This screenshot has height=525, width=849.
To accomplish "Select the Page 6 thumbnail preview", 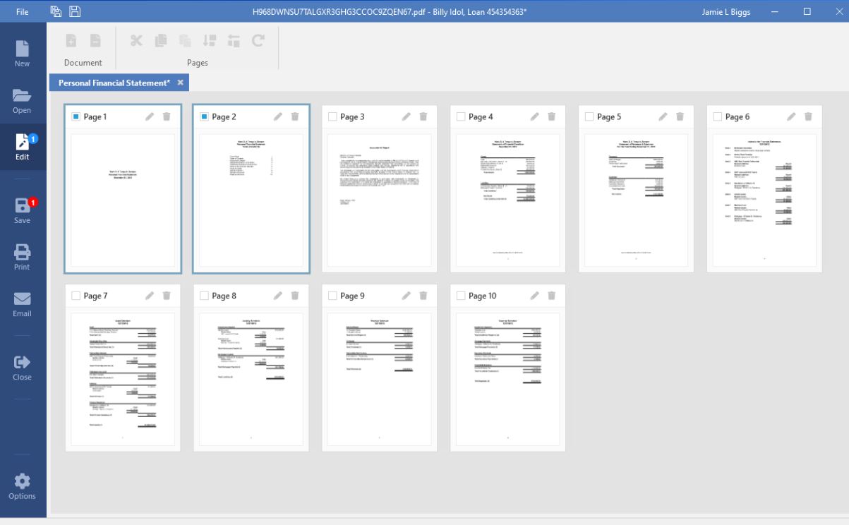I will [764, 200].
